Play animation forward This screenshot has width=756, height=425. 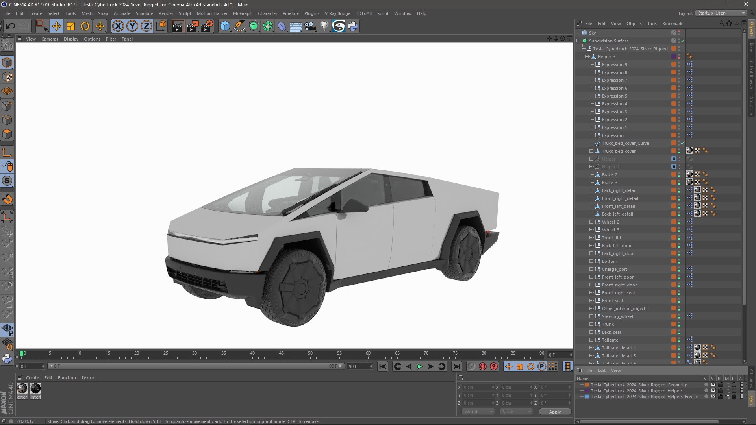(x=420, y=367)
